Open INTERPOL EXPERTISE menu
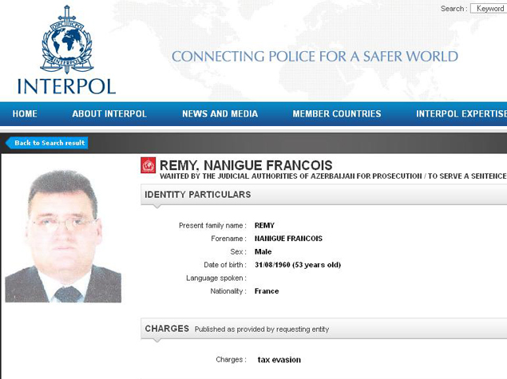The height and width of the screenshot is (379, 507). pos(461,114)
